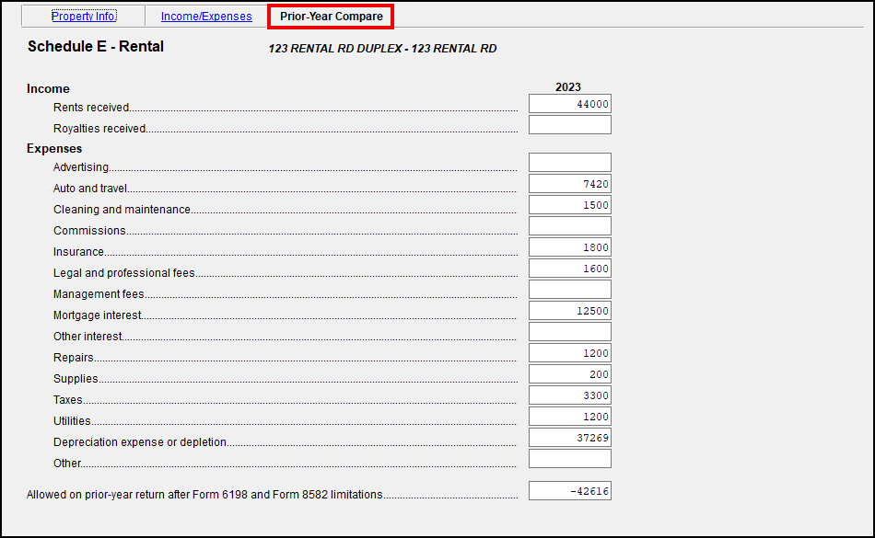Click the Rents received label
Viewport: 875px width, 538px height.
point(91,108)
